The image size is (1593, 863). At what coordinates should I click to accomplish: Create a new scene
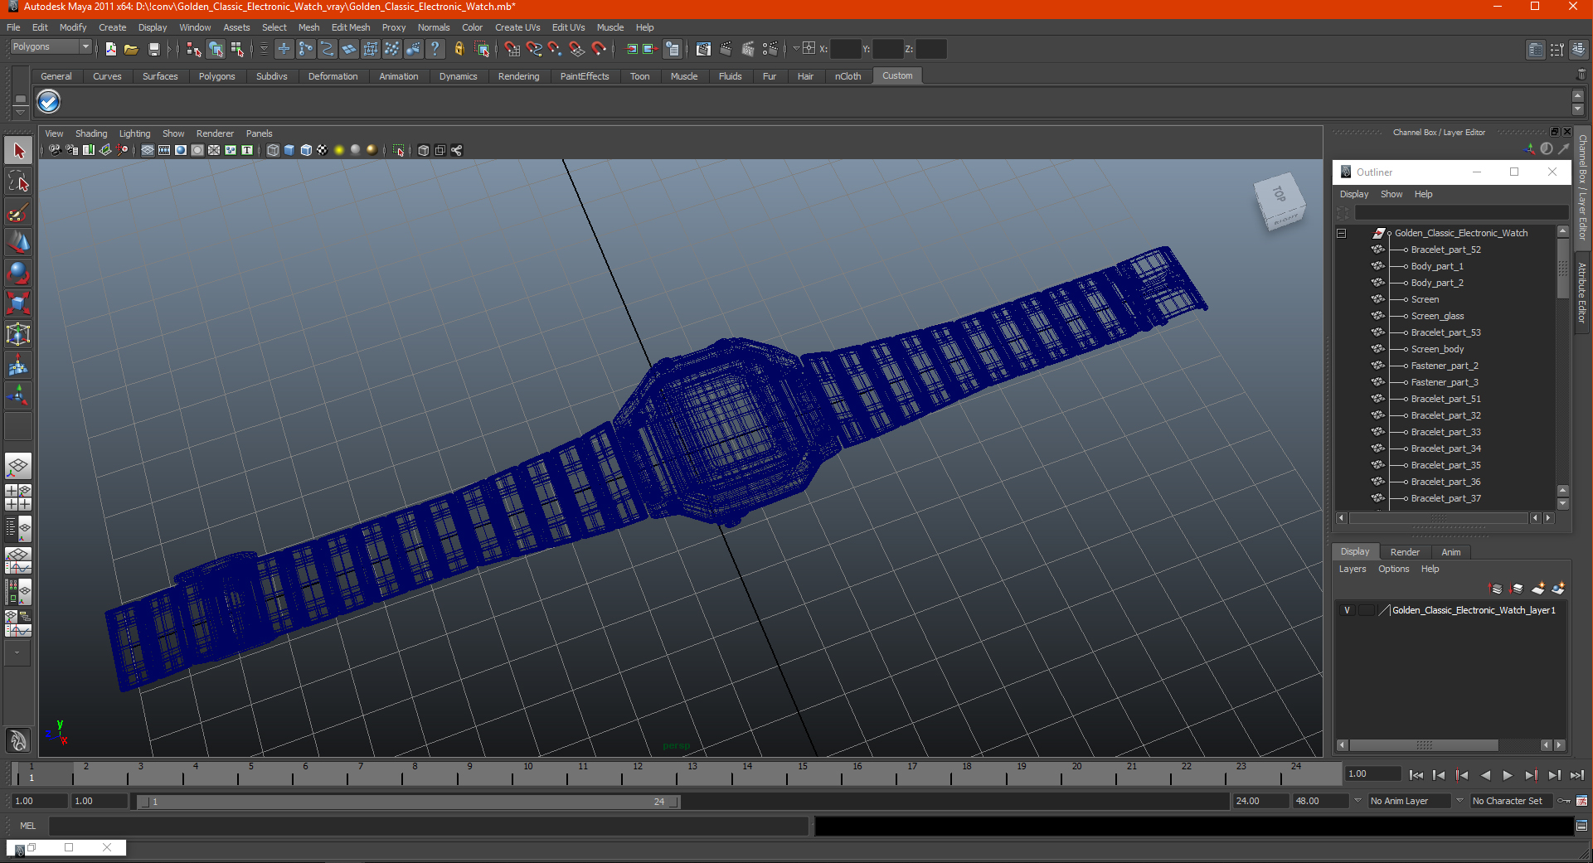[x=111, y=49]
